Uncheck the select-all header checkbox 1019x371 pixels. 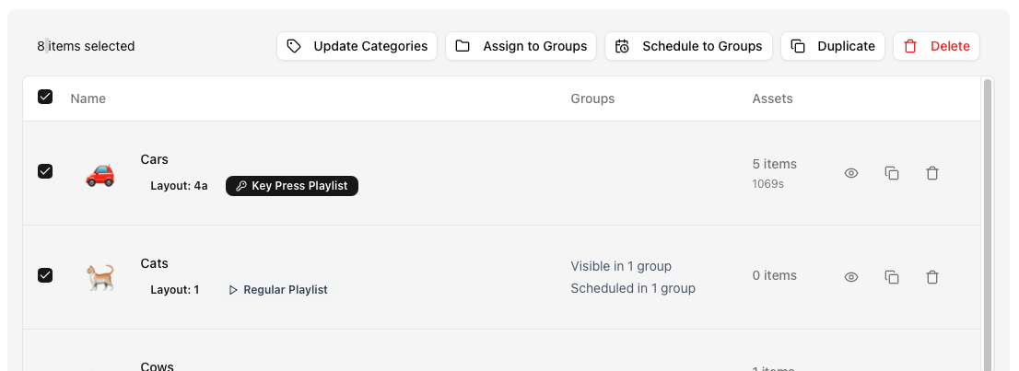45,98
